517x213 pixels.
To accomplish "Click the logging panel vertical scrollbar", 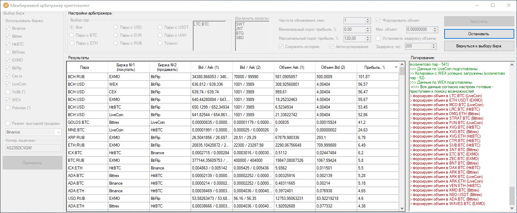I will click(511, 137).
